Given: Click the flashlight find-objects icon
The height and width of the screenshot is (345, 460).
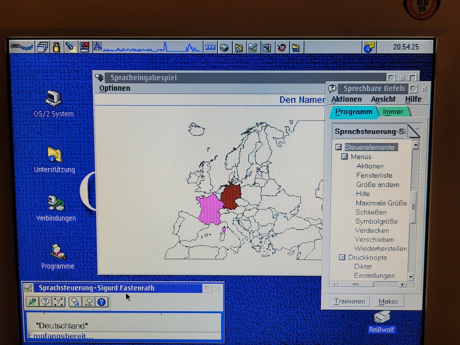Looking at the screenshot, I should click(70, 47).
